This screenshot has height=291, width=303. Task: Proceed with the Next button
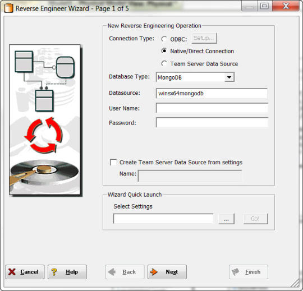[167, 272]
